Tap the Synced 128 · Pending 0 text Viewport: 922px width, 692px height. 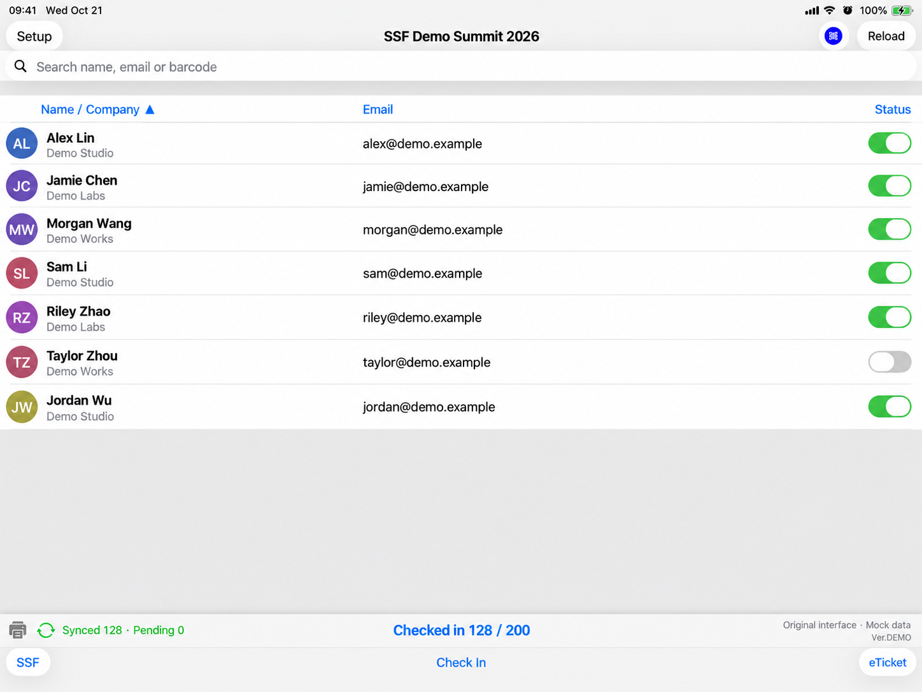(123, 630)
